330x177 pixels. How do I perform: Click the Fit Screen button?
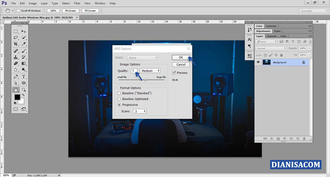(71, 11)
